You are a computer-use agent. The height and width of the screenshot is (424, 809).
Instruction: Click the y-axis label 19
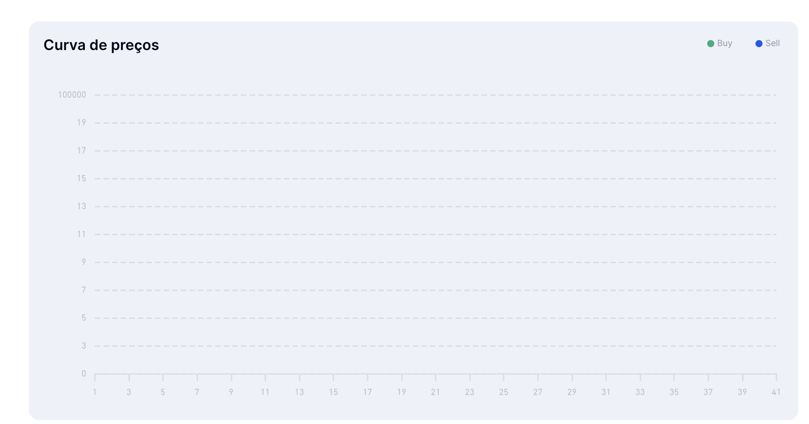81,123
